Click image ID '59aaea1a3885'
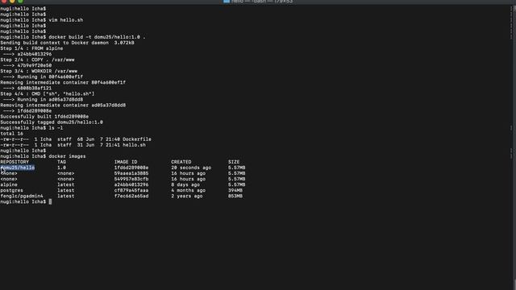This screenshot has height=290, width=516. click(x=131, y=174)
